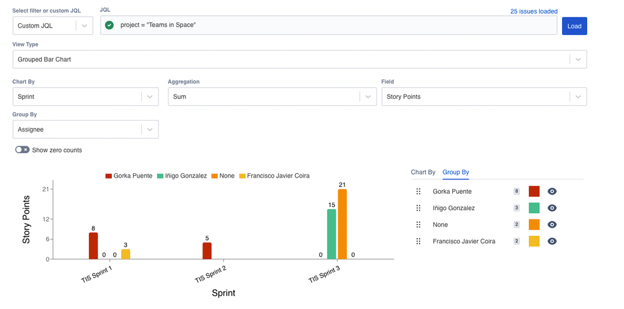Screen dimensions: 624x309
Task: Click the drag handle for Gorka Puente
Action: [418, 191]
